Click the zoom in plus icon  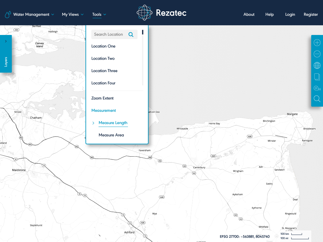[317, 43]
